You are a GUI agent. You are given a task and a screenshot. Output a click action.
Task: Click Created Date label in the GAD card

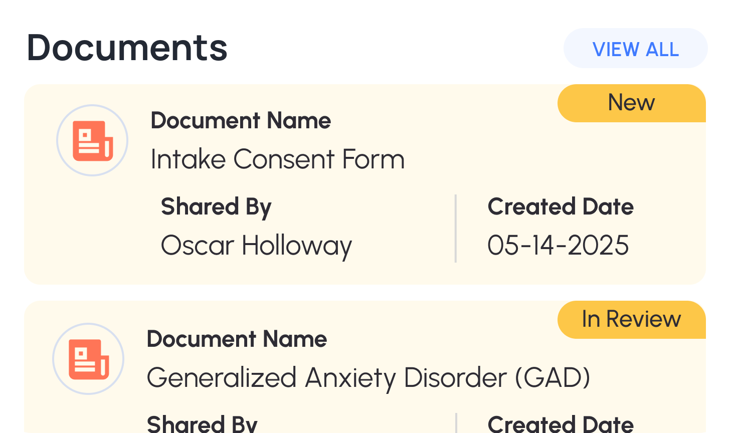(561, 424)
